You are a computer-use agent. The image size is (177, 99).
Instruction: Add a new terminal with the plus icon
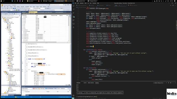pos(166,83)
